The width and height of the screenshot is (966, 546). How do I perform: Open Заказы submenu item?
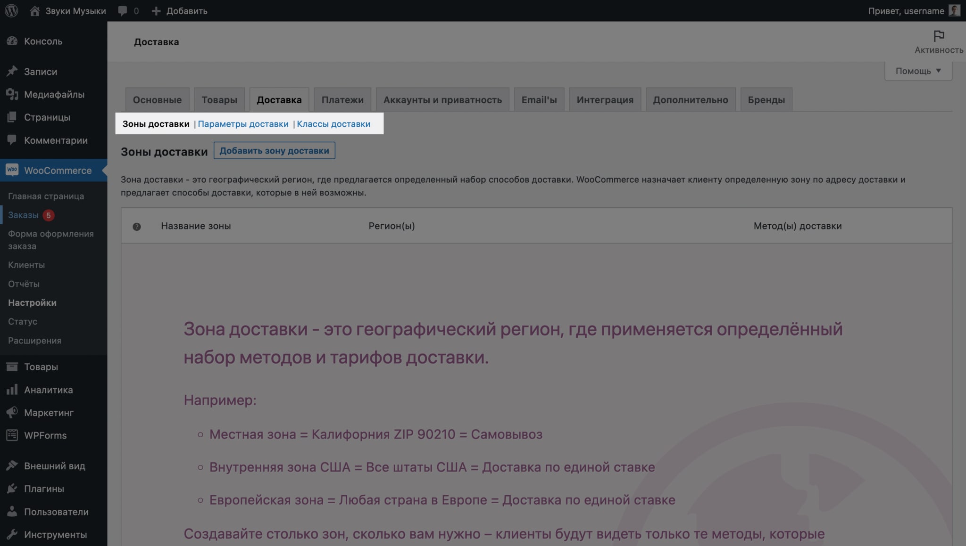click(x=23, y=215)
